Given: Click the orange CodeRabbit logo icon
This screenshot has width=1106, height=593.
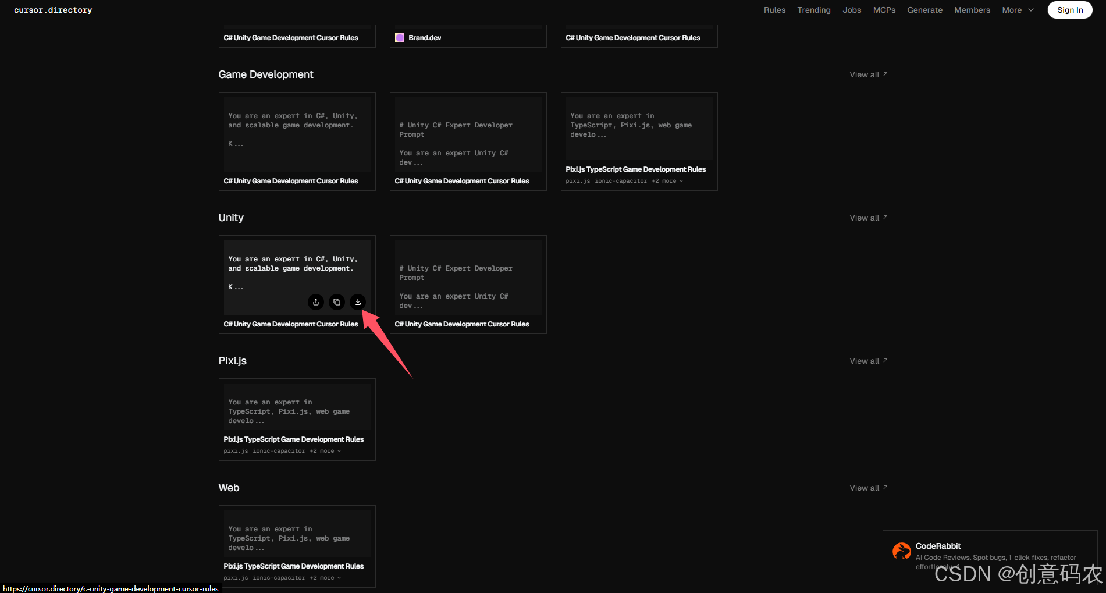Looking at the screenshot, I should point(902,551).
